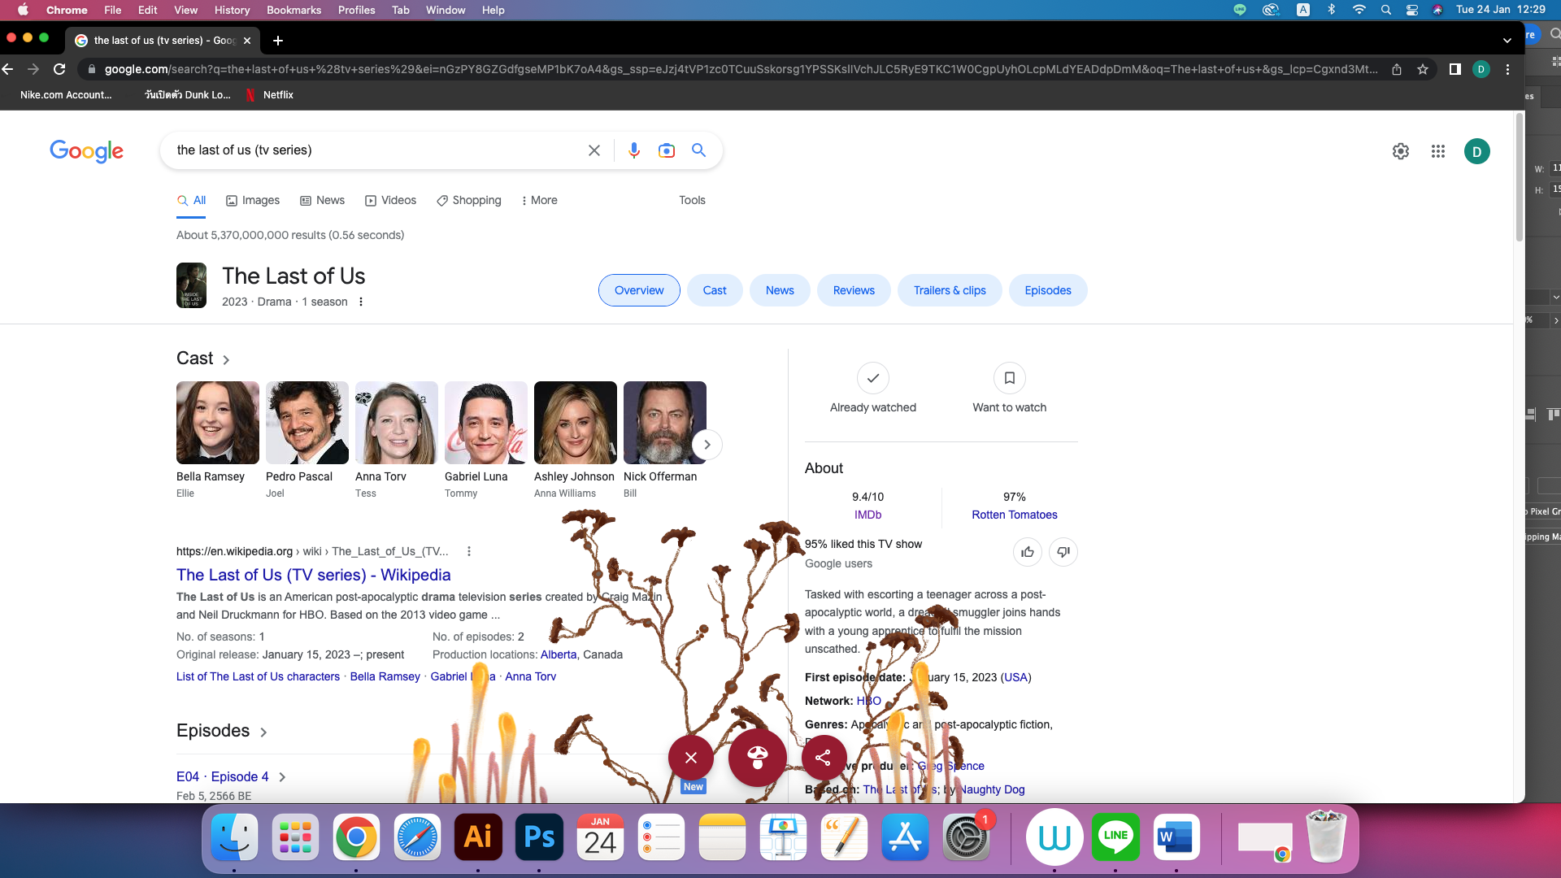Select the Overview chip

(639, 290)
